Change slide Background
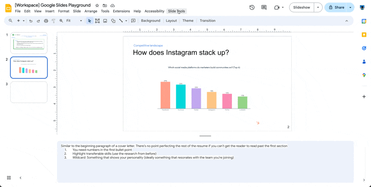 (150, 20)
